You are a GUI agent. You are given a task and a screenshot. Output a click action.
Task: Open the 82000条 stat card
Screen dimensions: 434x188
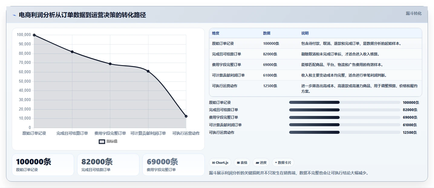click(108, 165)
